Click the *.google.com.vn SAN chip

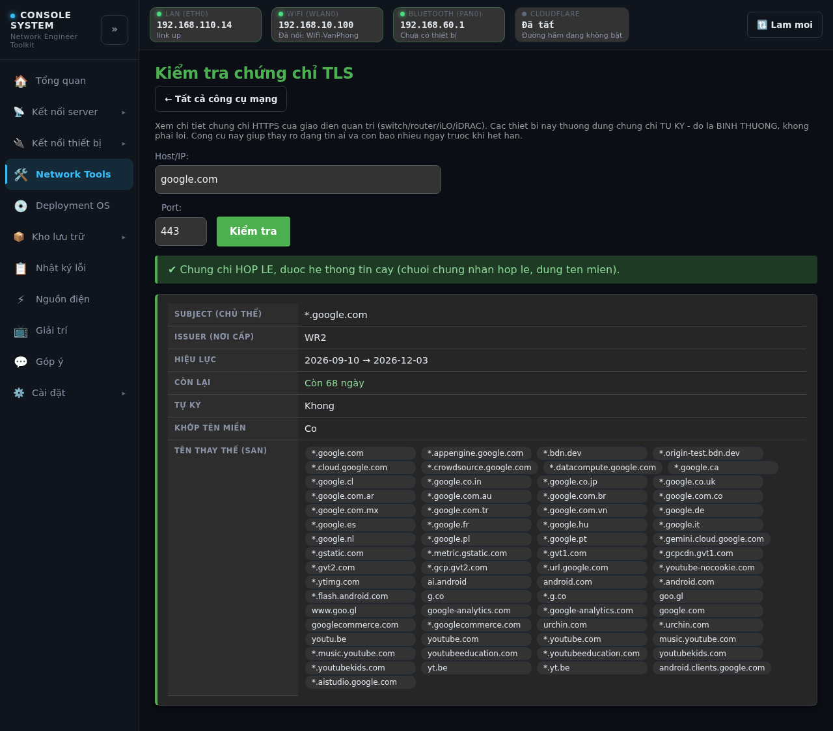pyautogui.click(x=592, y=511)
